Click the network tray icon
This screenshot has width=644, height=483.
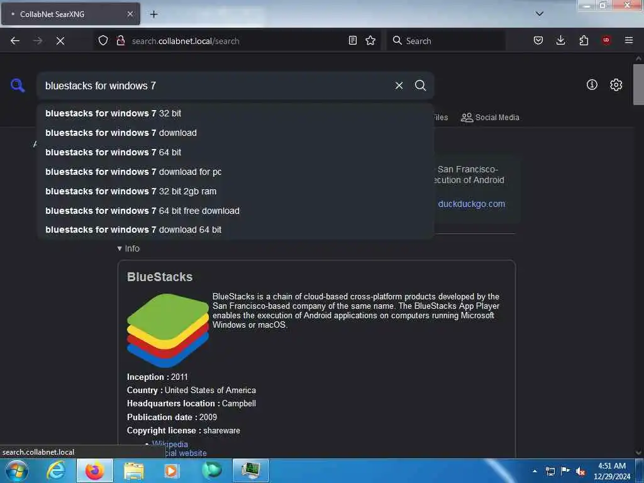point(550,471)
